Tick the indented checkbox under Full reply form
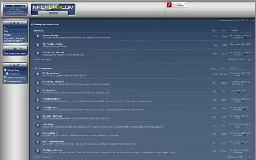Viewport: 256px width, 160px height. [x=7, y=74]
